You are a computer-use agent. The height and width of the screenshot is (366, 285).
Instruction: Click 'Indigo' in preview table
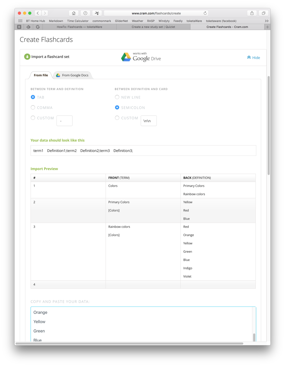click(188, 268)
